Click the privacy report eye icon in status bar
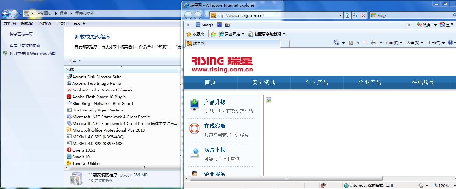This screenshot has width=456, height=189. (x=324, y=186)
